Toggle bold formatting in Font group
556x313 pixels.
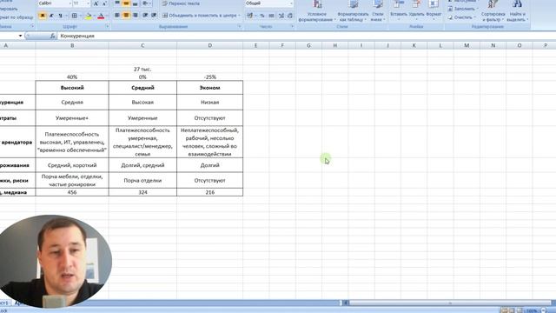point(43,16)
